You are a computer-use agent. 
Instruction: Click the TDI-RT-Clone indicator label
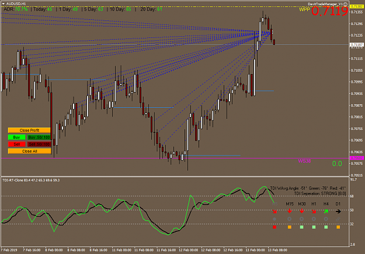click(x=31, y=180)
